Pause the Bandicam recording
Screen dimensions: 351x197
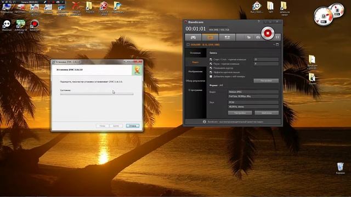278,37
